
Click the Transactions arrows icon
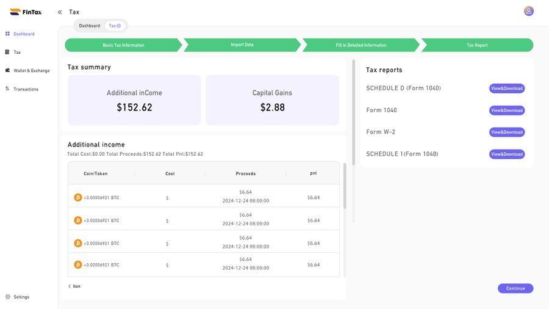click(7, 89)
